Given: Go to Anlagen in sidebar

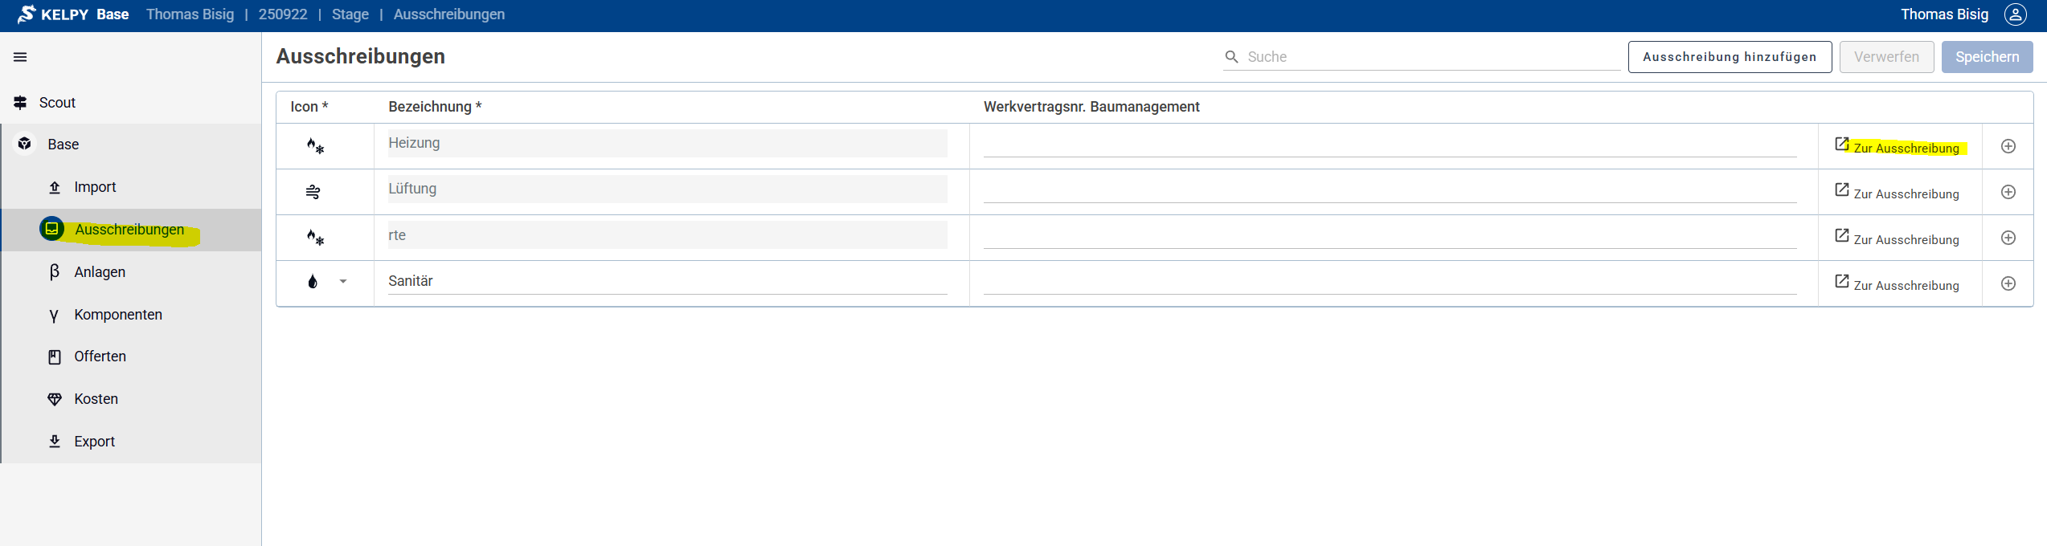Looking at the screenshot, I should click(x=100, y=272).
